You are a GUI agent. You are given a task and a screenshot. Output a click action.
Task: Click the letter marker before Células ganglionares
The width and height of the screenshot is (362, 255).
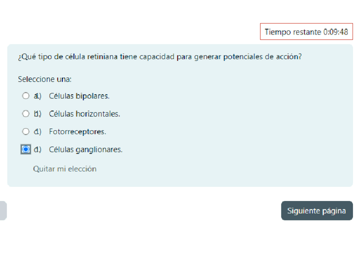point(38,150)
